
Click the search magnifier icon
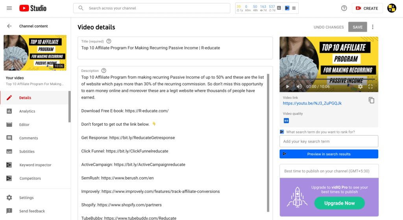[81, 8]
